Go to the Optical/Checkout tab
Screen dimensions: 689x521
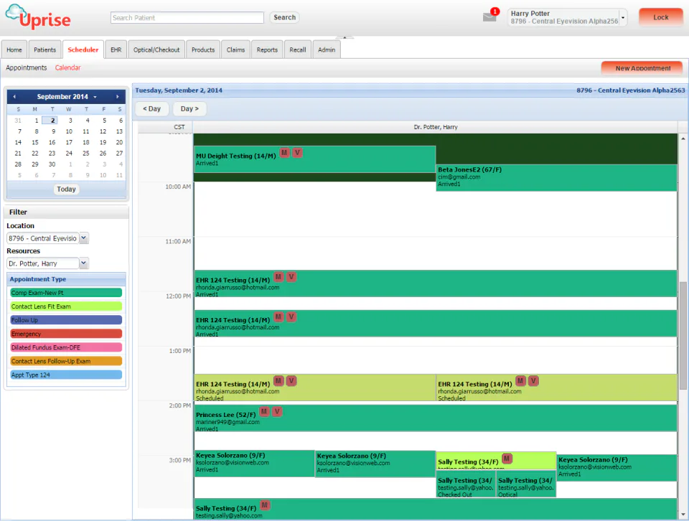tap(156, 50)
